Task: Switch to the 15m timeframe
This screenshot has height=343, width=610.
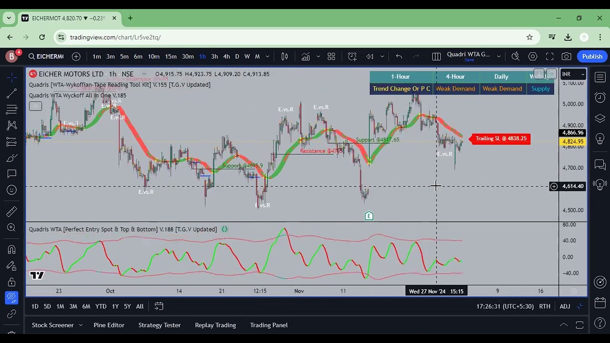Action: 171,56
